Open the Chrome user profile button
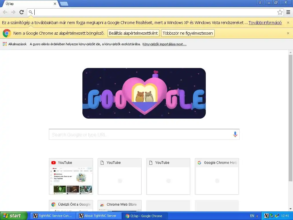 pyautogui.click(x=260, y=2)
